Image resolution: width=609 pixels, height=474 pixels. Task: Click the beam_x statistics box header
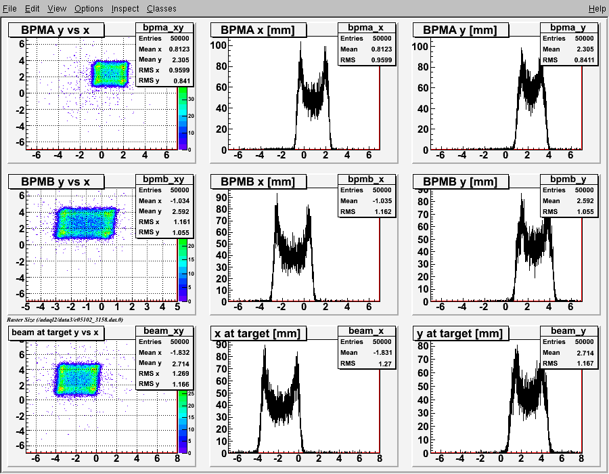[366, 330]
